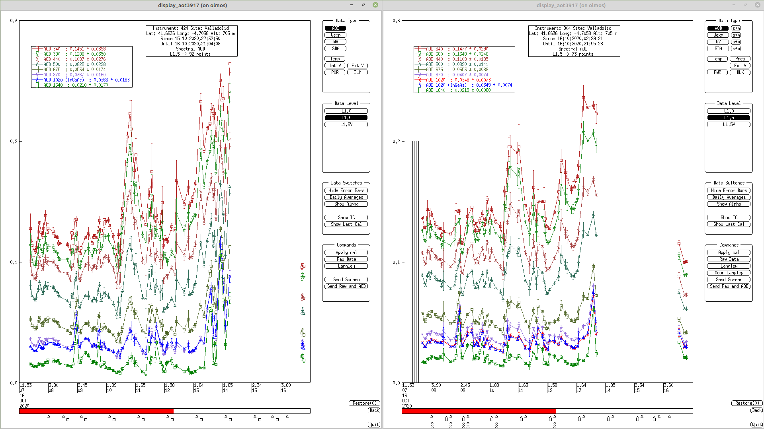Switch to L1.5 level in Instrument 424 window
764x429 pixels.
tap(346, 118)
